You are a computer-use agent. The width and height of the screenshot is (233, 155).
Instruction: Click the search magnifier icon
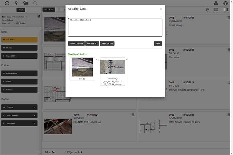click(x=35, y=3)
